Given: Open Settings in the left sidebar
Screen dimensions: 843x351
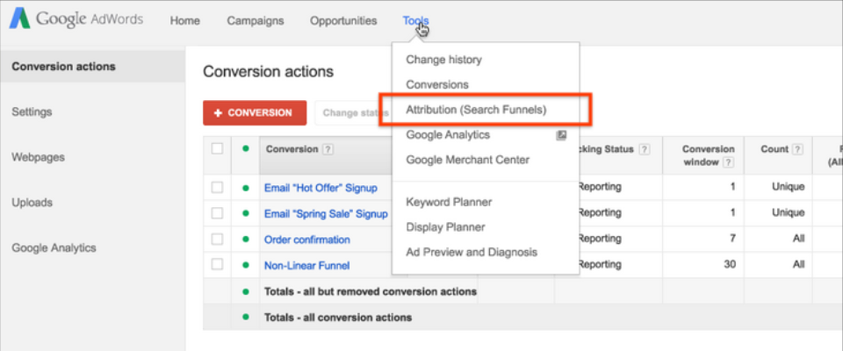Looking at the screenshot, I should (x=32, y=111).
